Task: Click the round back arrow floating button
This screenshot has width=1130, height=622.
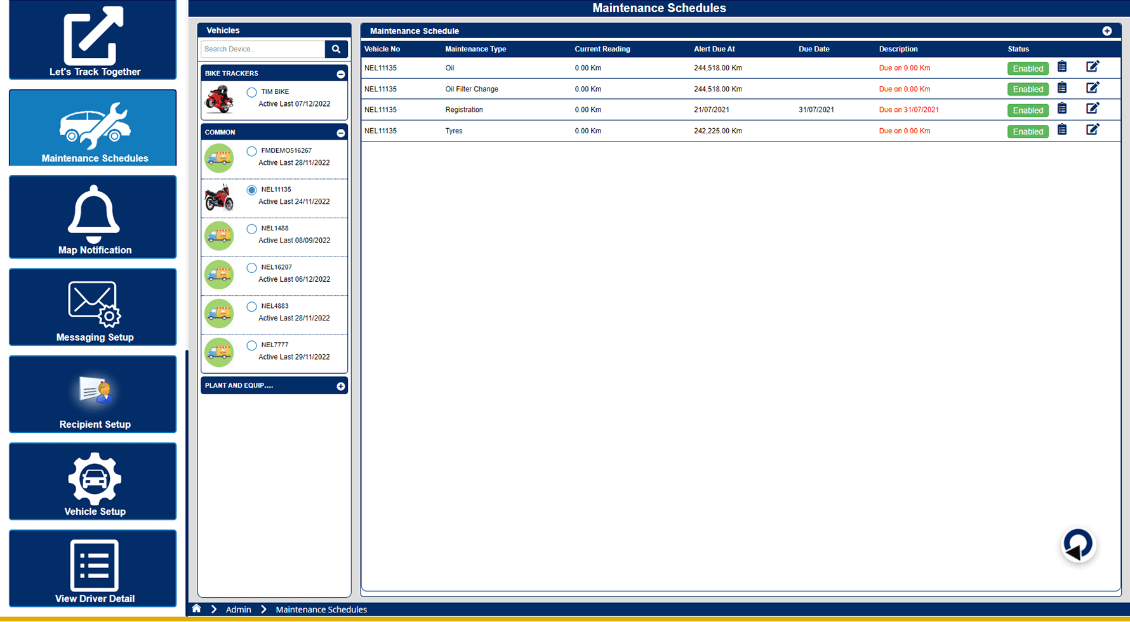Action: point(1078,545)
